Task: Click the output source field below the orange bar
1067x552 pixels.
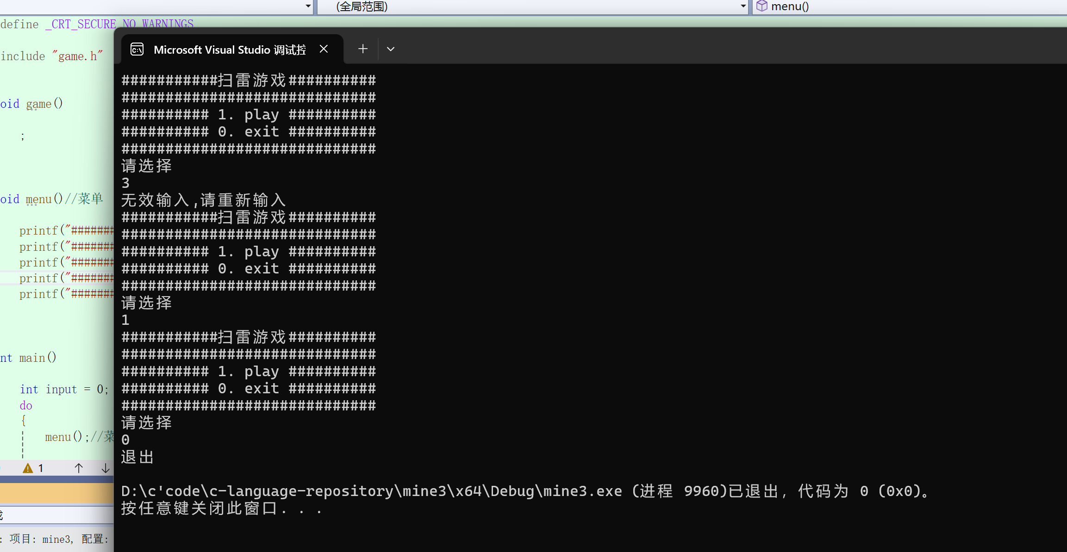Action: (56, 515)
